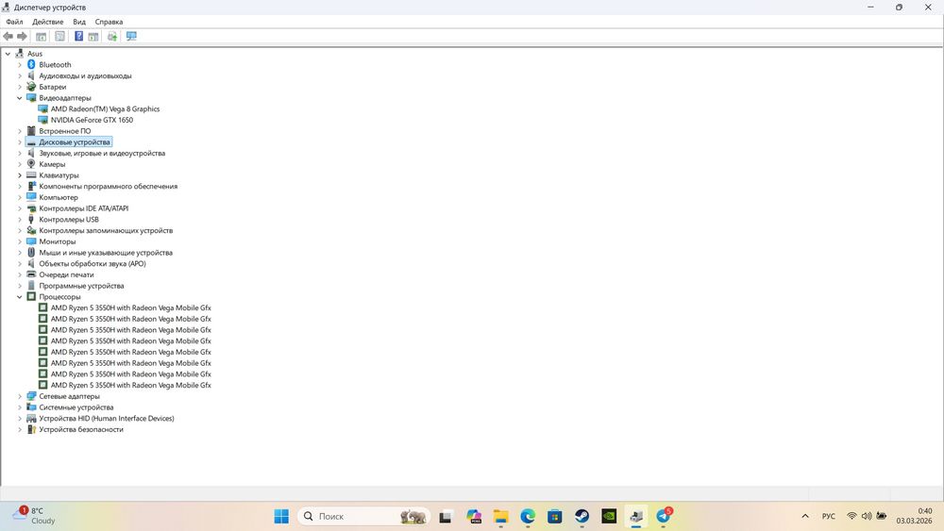Expand the Дисковые устройства chevron
The width and height of the screenshot is (944, 531).
[x=19, y=142]
